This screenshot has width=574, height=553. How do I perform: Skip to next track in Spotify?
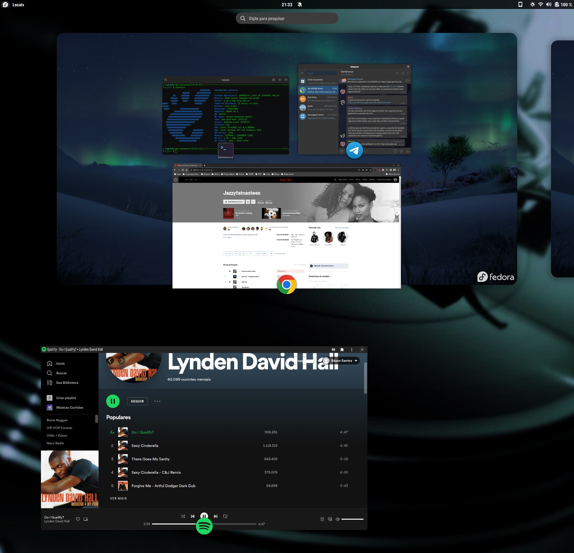(x=216, y=516)
